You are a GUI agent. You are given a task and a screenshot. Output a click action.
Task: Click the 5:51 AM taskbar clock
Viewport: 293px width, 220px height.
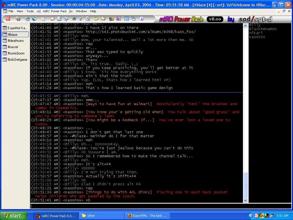[x=282, y=216]
